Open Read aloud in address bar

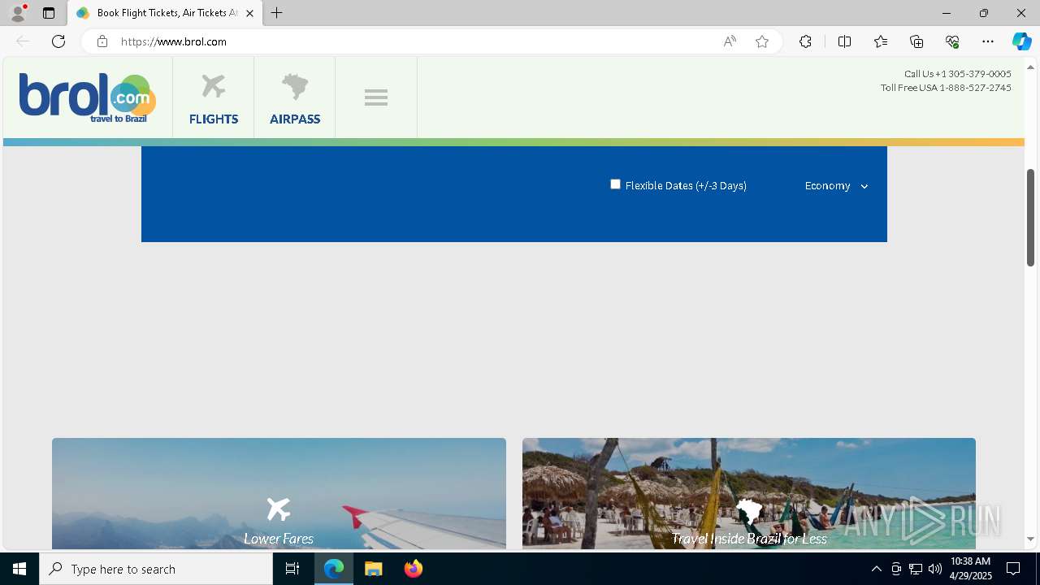[730, 41]
